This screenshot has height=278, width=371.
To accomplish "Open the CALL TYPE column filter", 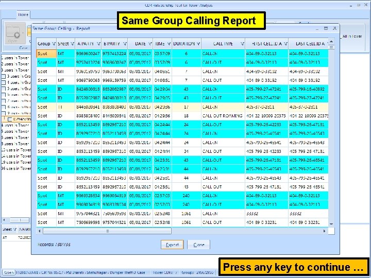I will click(242, 44).
